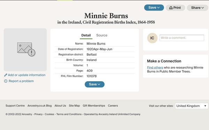
Task: Open the Cookies link
Action: point(49,114)
